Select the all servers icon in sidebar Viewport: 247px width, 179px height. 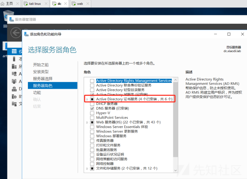click(14, 66)
